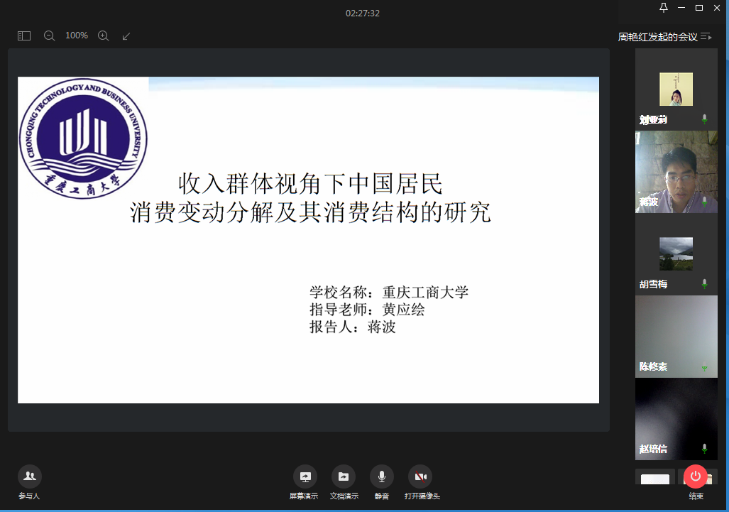This screenshot has width=729, height=512.
Task: Click the top participant tile with portrait avatar
Action: (676, 89)
